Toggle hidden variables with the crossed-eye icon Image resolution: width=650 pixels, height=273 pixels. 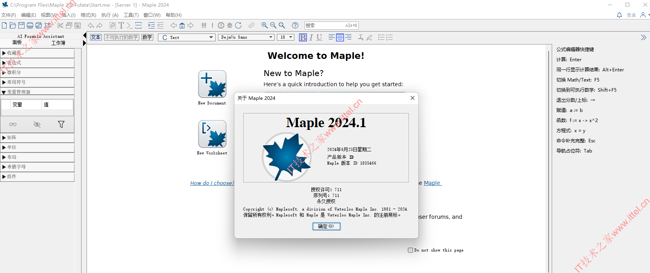37,124
